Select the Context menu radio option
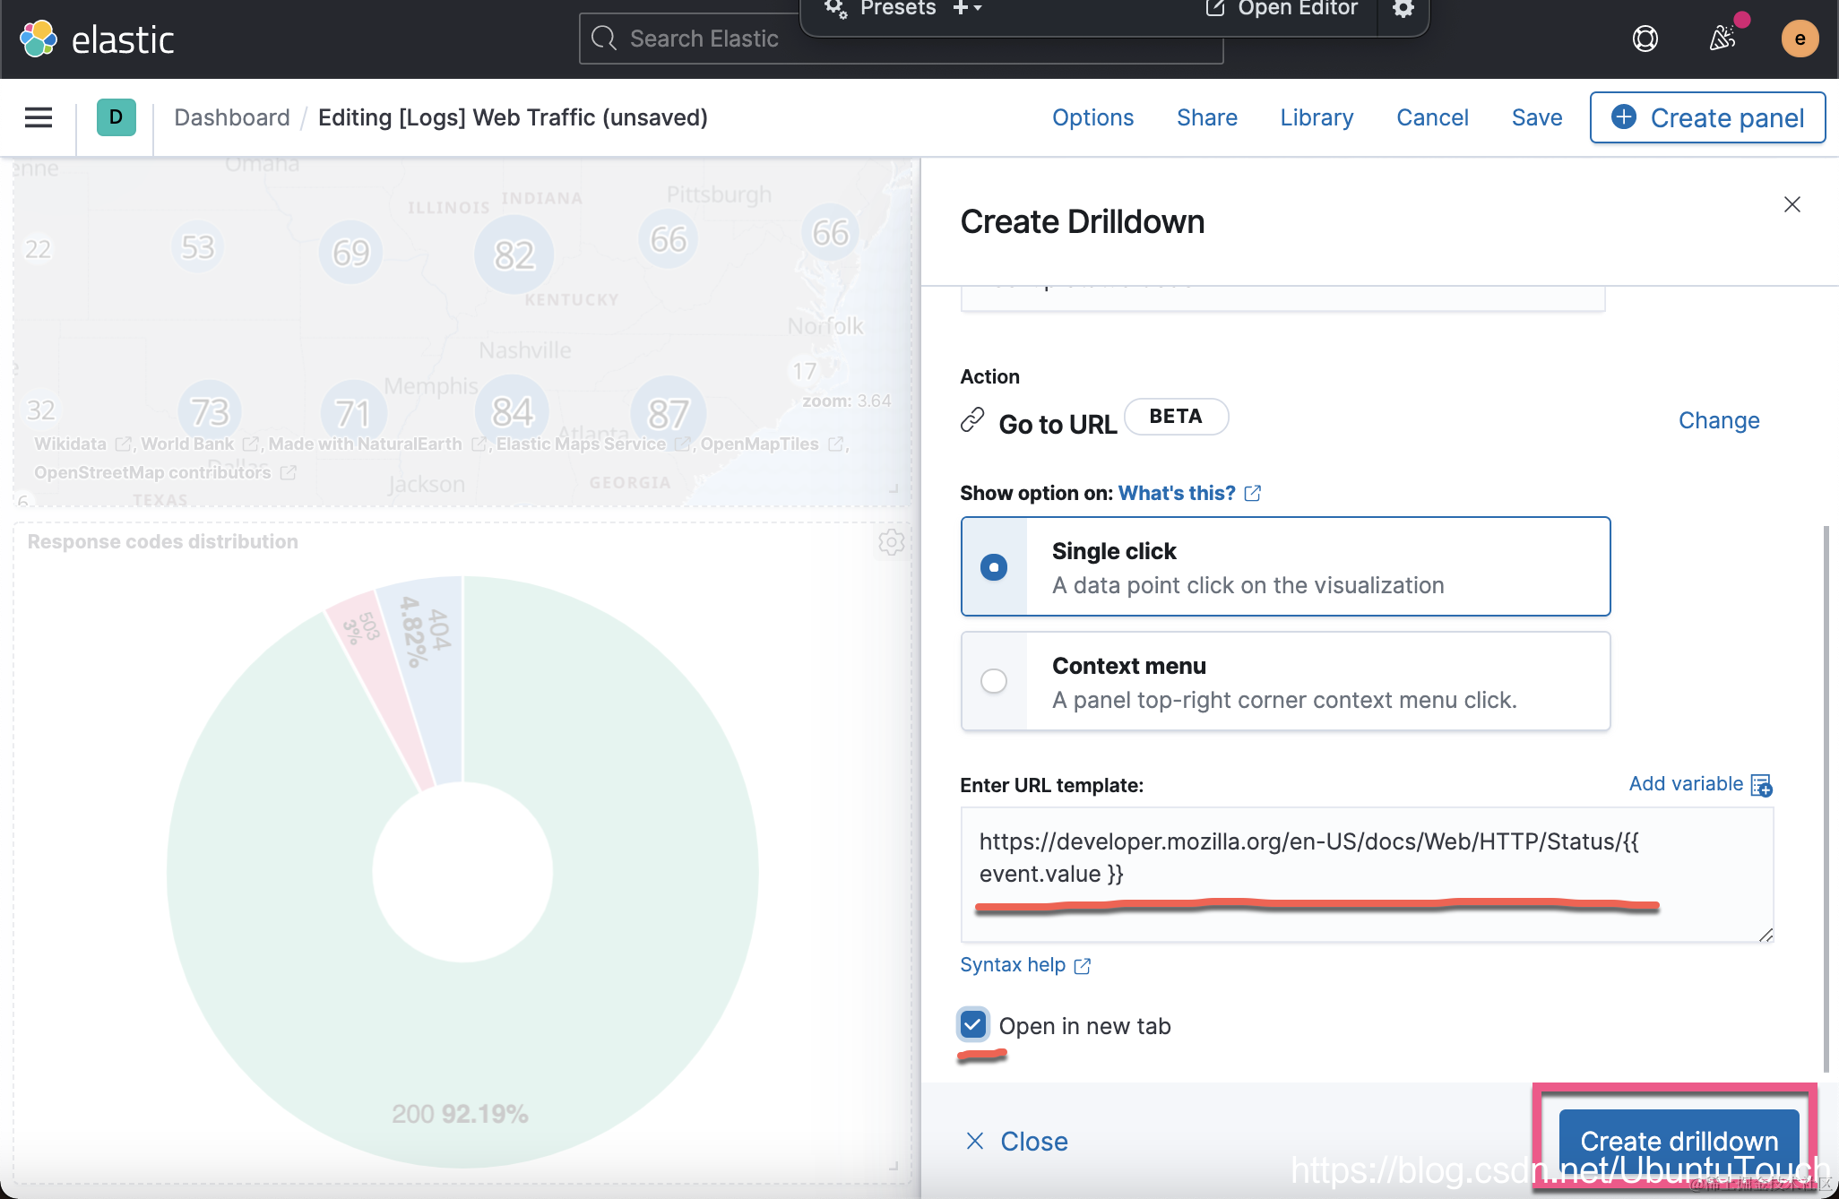1839x1199 pixels. [x=993, y=681]
